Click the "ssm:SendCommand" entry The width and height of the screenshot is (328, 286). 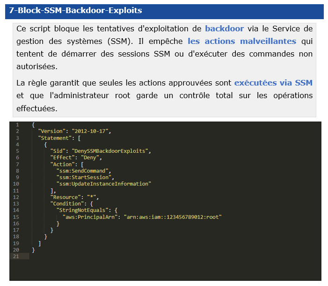(x=82, y=171)
